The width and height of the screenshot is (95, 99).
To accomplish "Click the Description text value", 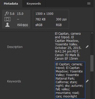I will click(68, 46).
